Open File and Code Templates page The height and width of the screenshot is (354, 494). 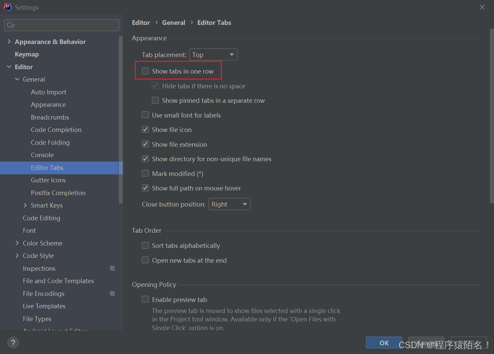click(x=58, y=281)
